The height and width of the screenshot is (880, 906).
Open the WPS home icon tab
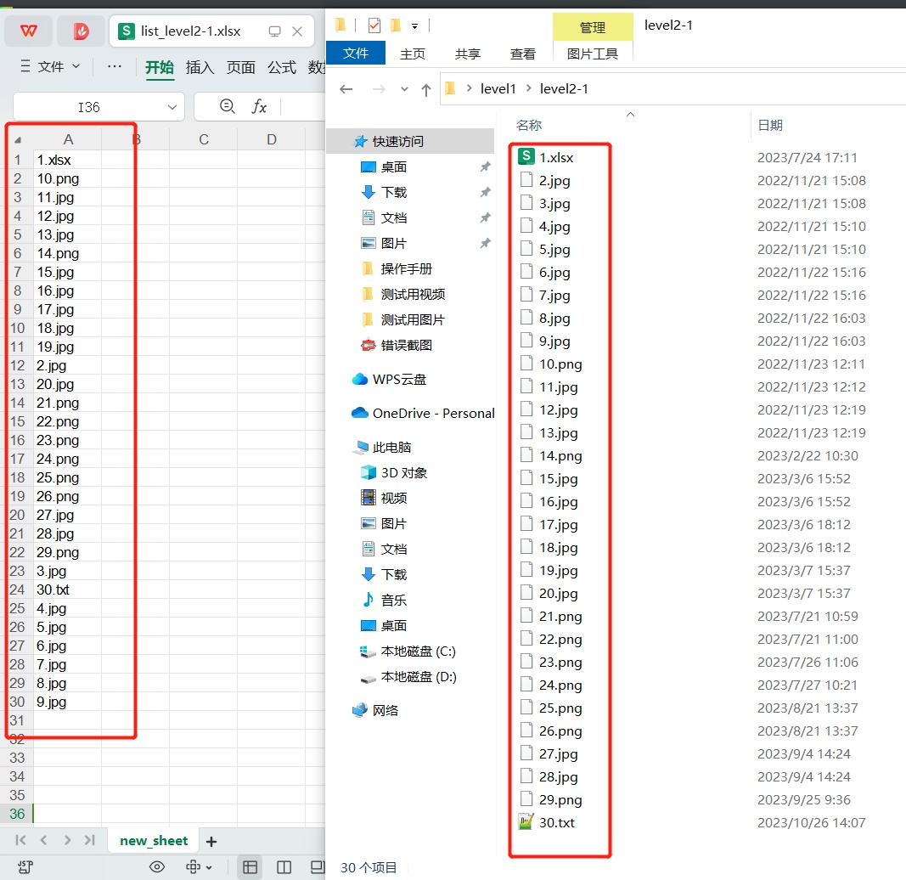29,31
